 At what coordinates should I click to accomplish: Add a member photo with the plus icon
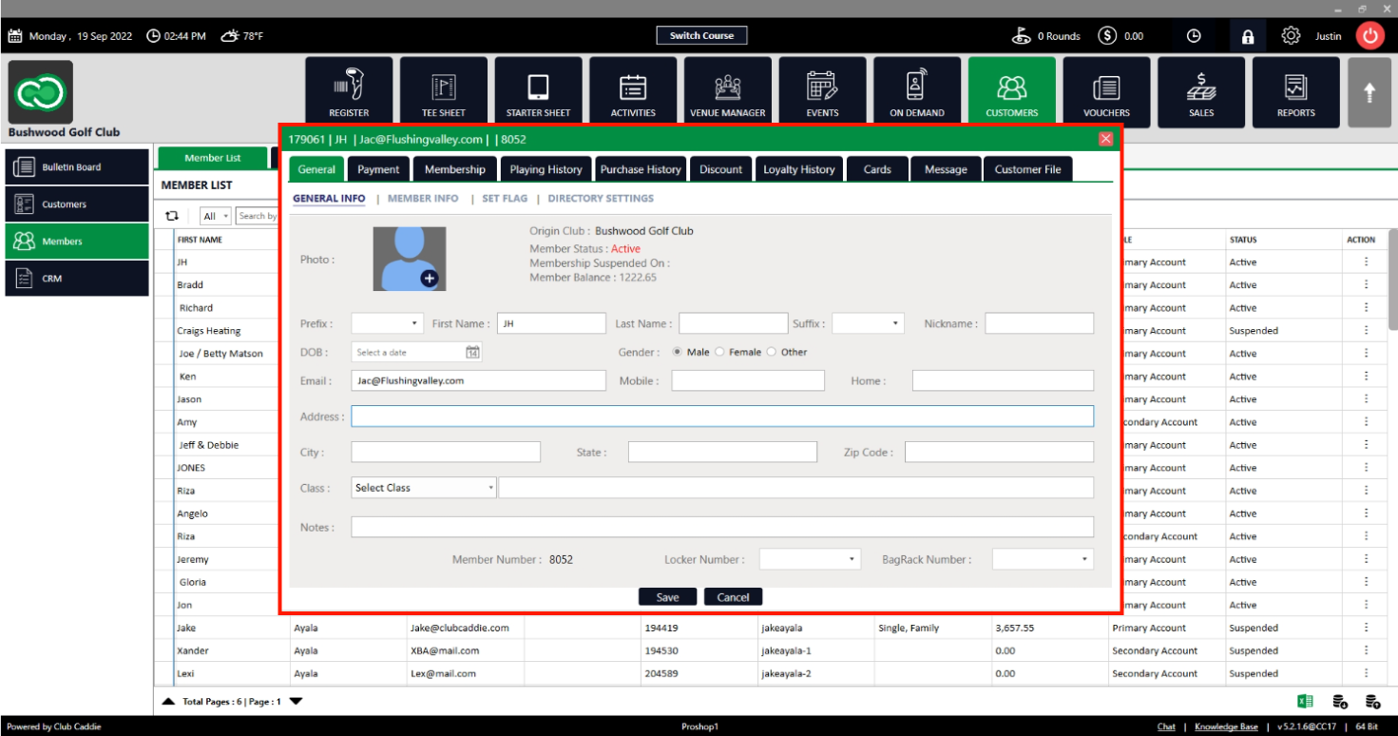tap(429, 278)
